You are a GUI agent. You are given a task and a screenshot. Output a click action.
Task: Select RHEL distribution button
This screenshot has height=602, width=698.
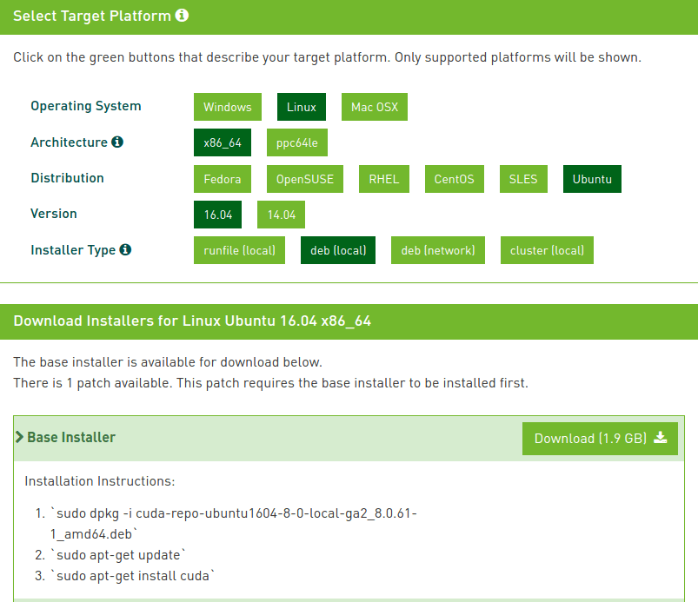click(383, 179)
